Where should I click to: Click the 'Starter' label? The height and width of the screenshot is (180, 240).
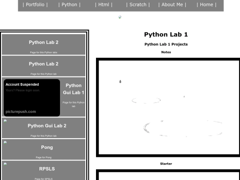[x=166, y=164]
